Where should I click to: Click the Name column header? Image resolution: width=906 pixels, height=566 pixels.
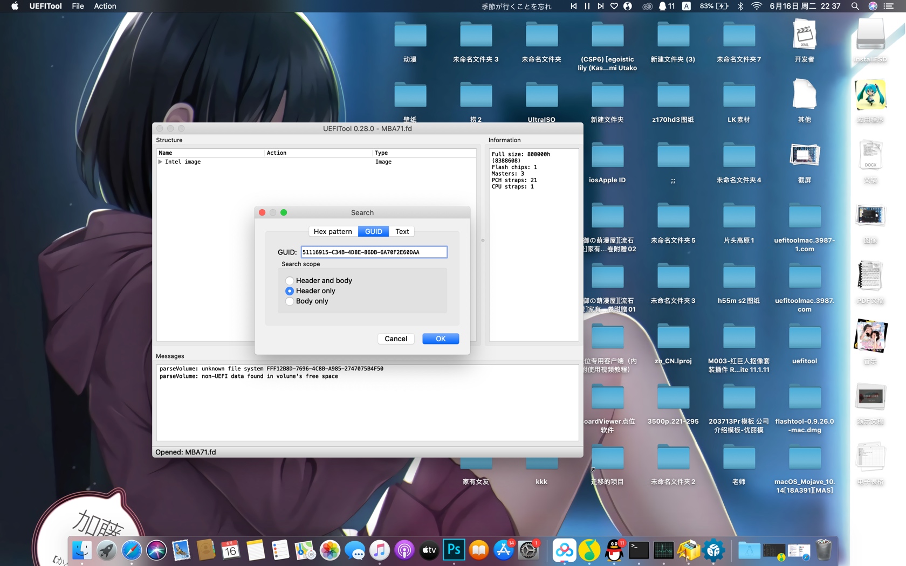(210, 153)
